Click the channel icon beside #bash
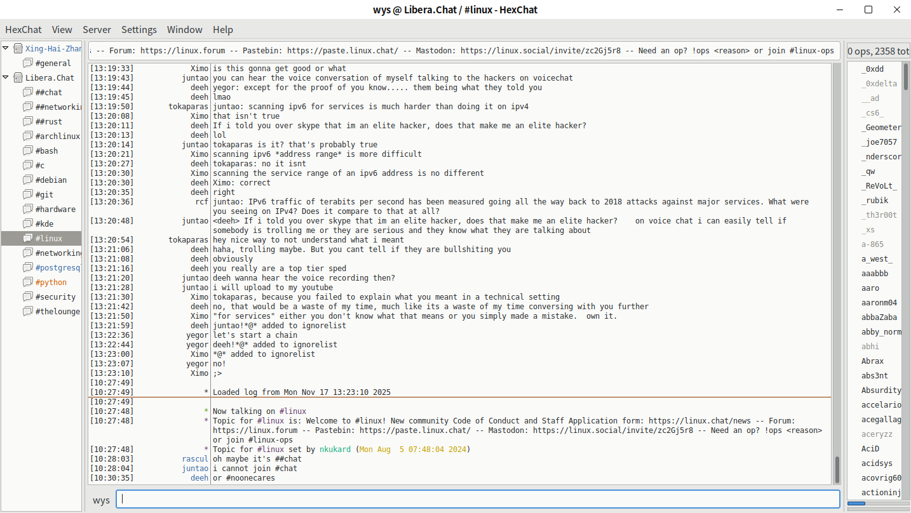Image resolution: width=911 pixels, height=513 pixels. pos(28,150)
